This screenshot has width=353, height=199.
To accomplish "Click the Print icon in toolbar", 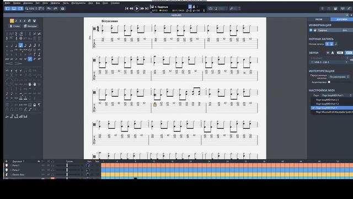I will click(x=62, y=9).
